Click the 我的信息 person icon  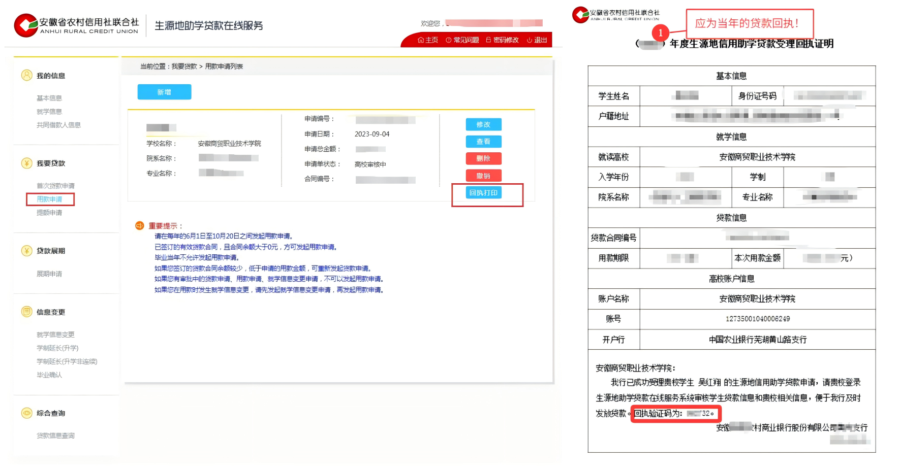click(x=26, y=76)
